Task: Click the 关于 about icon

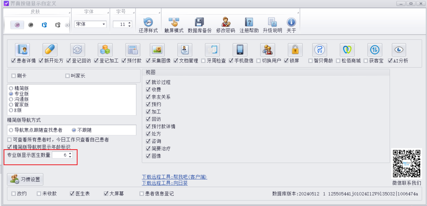Action: point(291,22)
